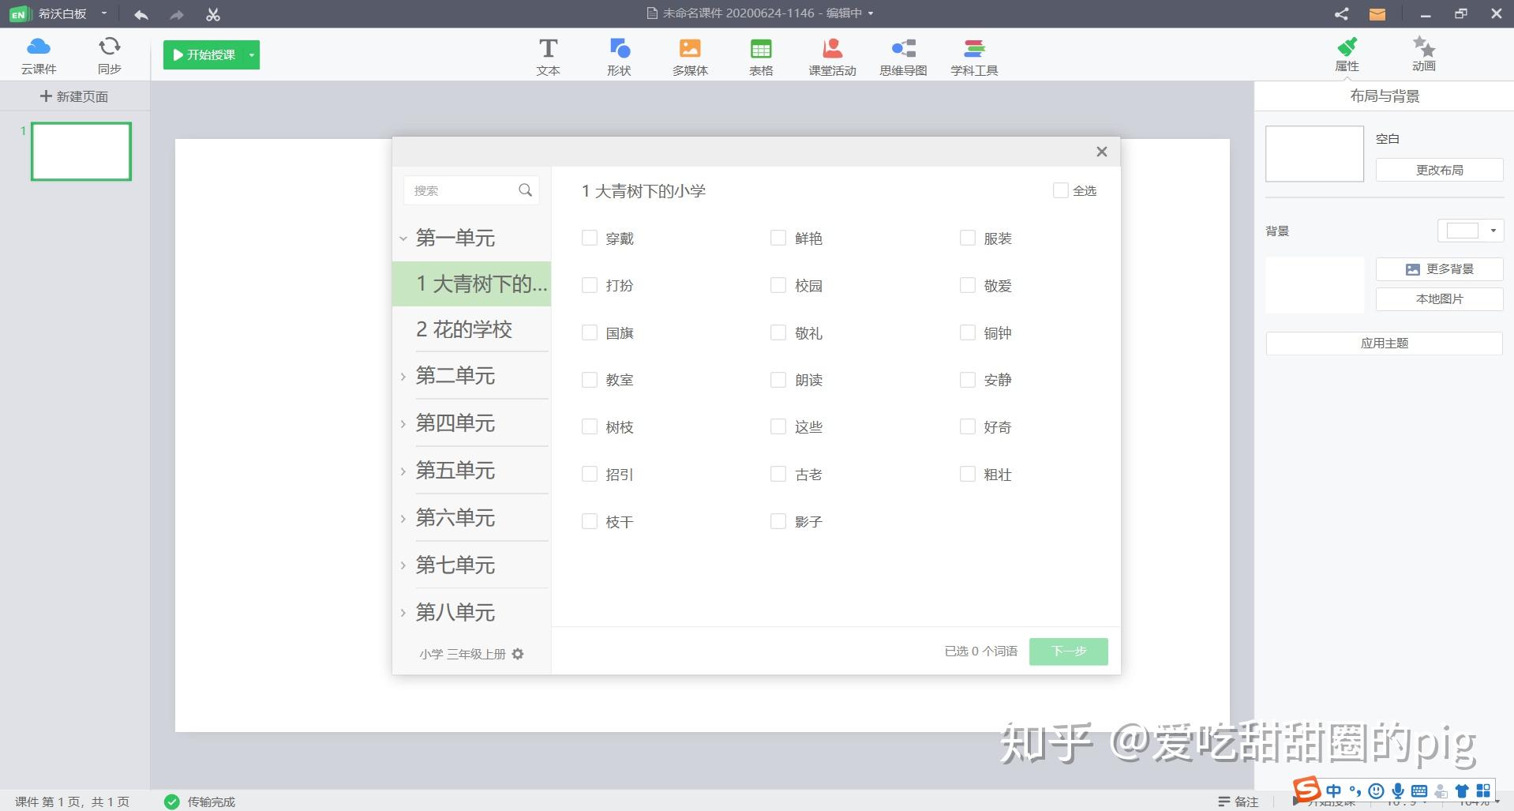Screen dimensions: 1514x811
Task: Switch to the 动画 animation tab
Action: (x=1423, y=54)
